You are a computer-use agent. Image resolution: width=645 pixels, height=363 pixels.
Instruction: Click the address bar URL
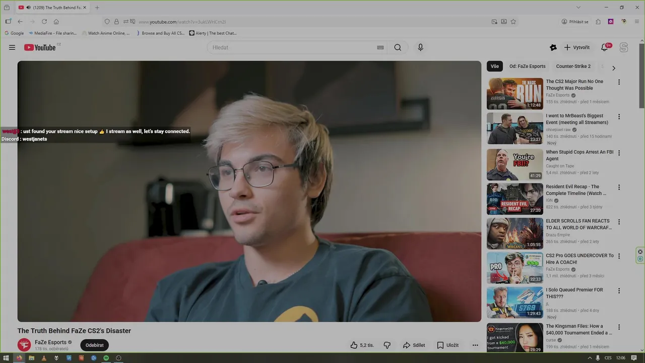[182, 22]
